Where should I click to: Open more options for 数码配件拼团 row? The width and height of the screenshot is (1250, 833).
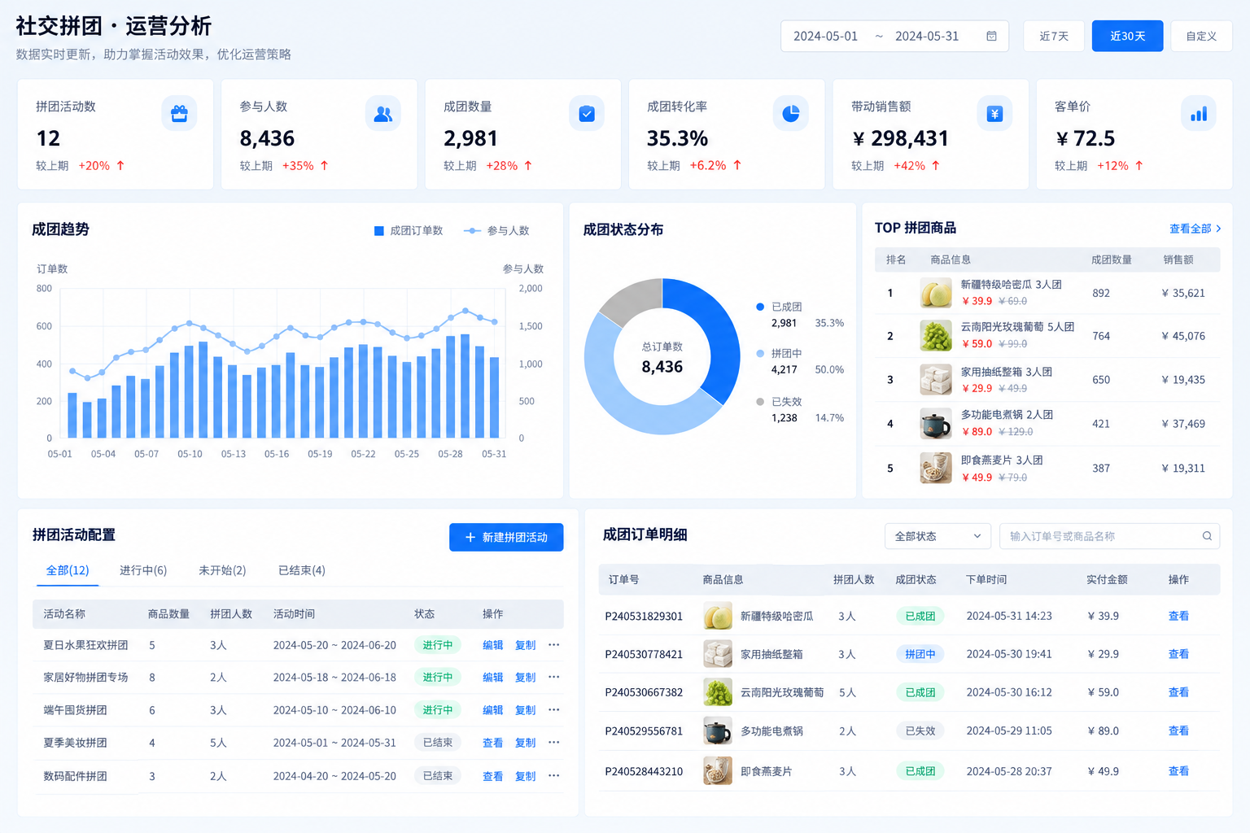point(554,776)
